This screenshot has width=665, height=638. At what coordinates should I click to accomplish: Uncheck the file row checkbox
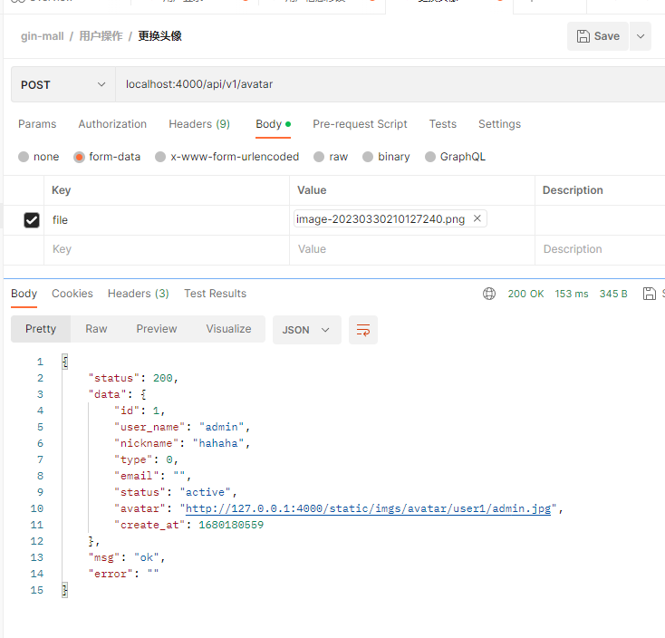tap(32, 220)
